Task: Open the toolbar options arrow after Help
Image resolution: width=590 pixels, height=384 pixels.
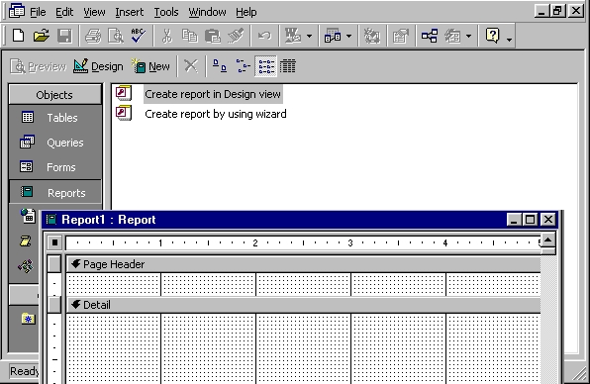Action: pyautogui.click(x=509, y=40)
